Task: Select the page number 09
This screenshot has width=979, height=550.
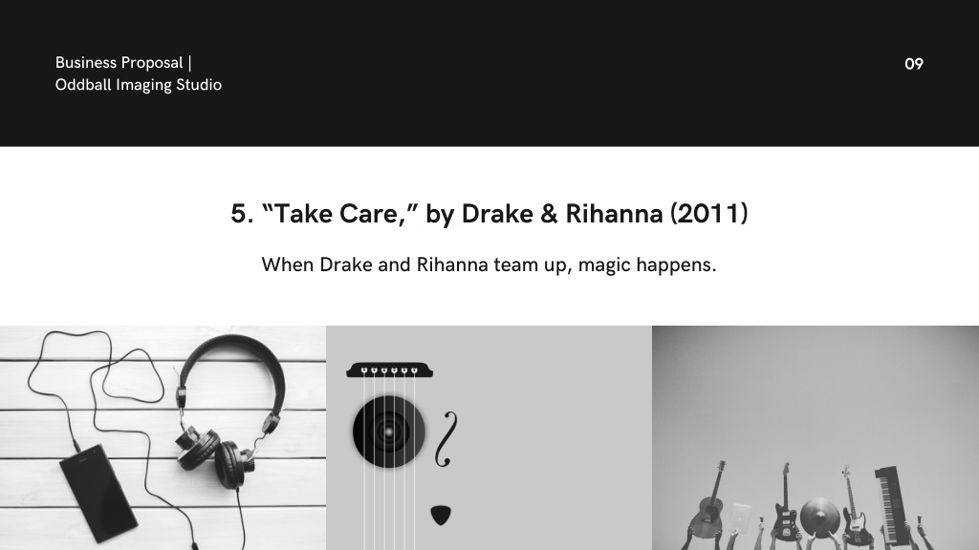Action: (913, 64)
